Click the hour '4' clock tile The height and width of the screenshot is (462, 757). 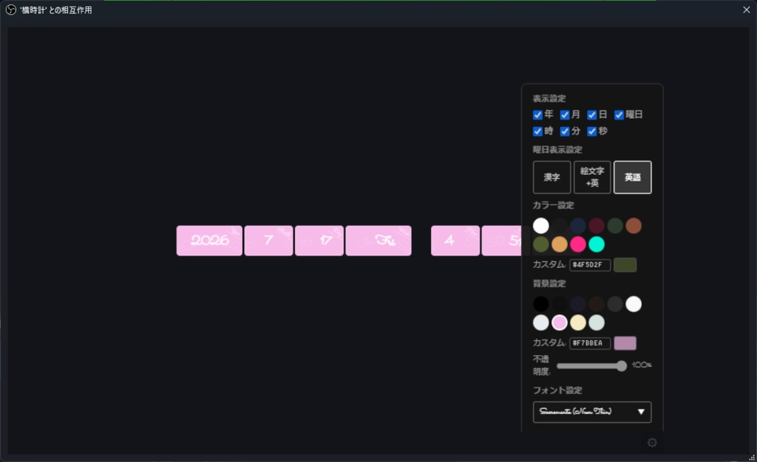click(455, 241)
